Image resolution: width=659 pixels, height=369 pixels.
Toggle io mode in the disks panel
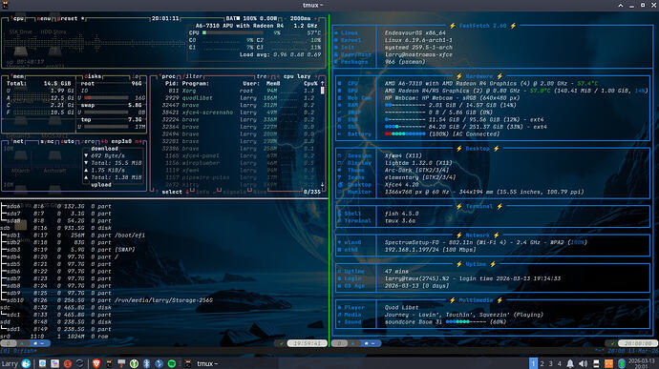[x=136, y=76]
